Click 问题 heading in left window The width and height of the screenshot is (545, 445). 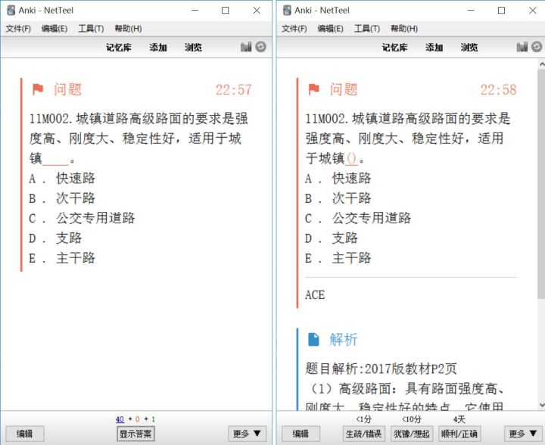[67, 89]
